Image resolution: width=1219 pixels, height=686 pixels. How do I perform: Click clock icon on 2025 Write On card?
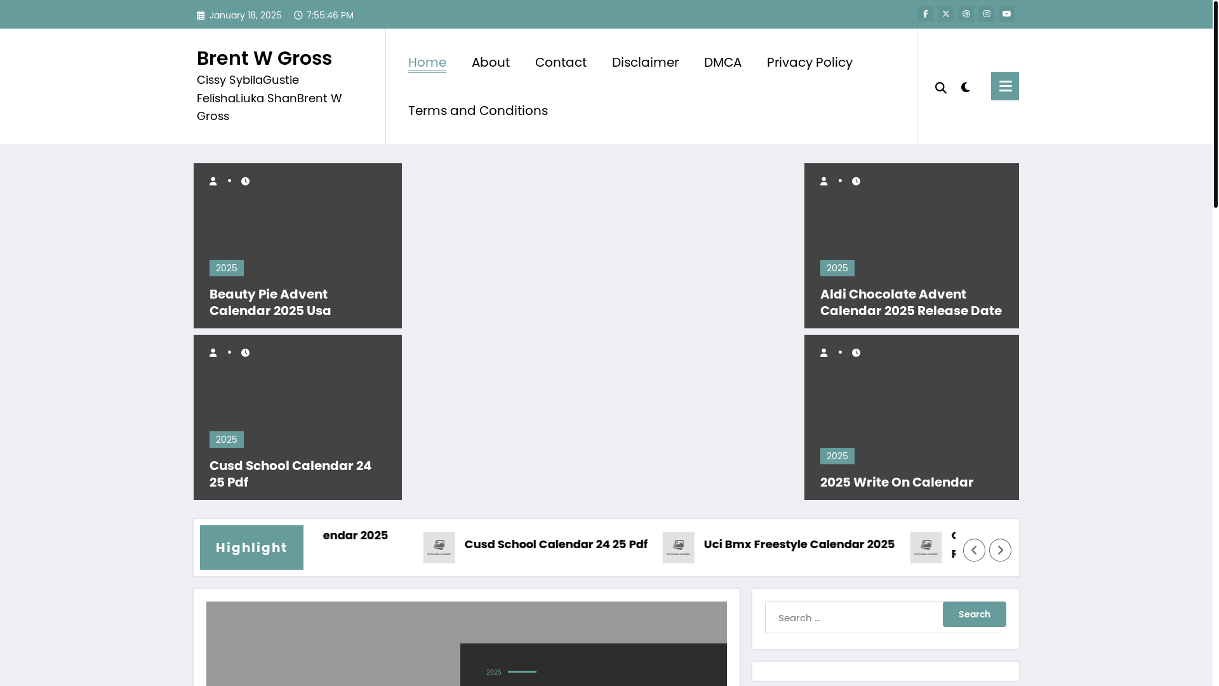click(x=856, y=353)
